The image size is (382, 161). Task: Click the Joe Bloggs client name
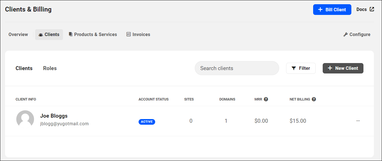click(x=54, y=116)
